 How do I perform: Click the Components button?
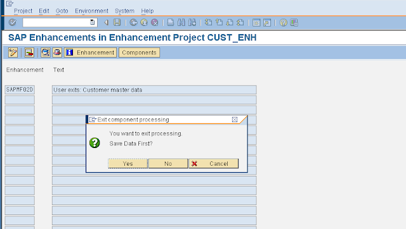pos(140,53)
